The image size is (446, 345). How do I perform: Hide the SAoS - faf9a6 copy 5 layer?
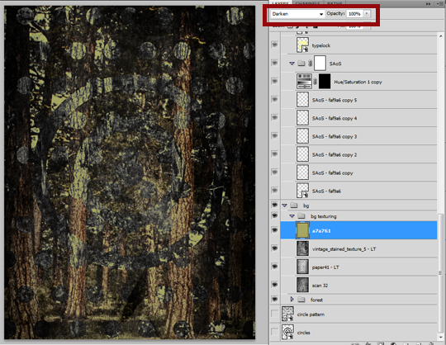tap(274, 100)
